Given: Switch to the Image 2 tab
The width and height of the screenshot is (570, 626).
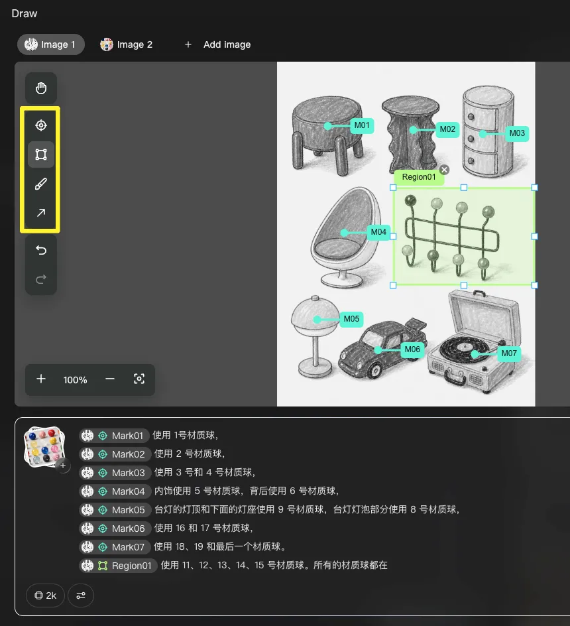Looking at the screenshot, I should (x=126, y=44).
